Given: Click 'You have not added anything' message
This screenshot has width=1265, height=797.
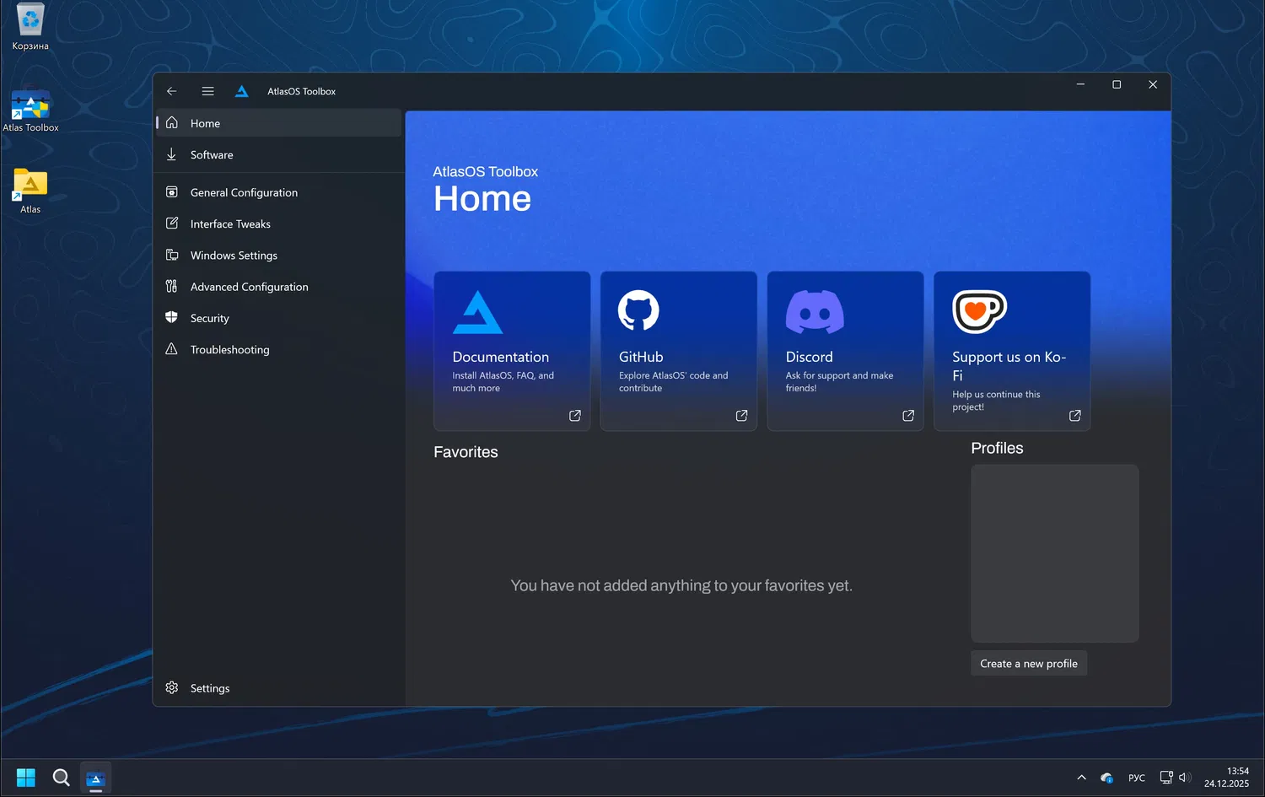Looking at the screenshot, I should click(681, 585).
